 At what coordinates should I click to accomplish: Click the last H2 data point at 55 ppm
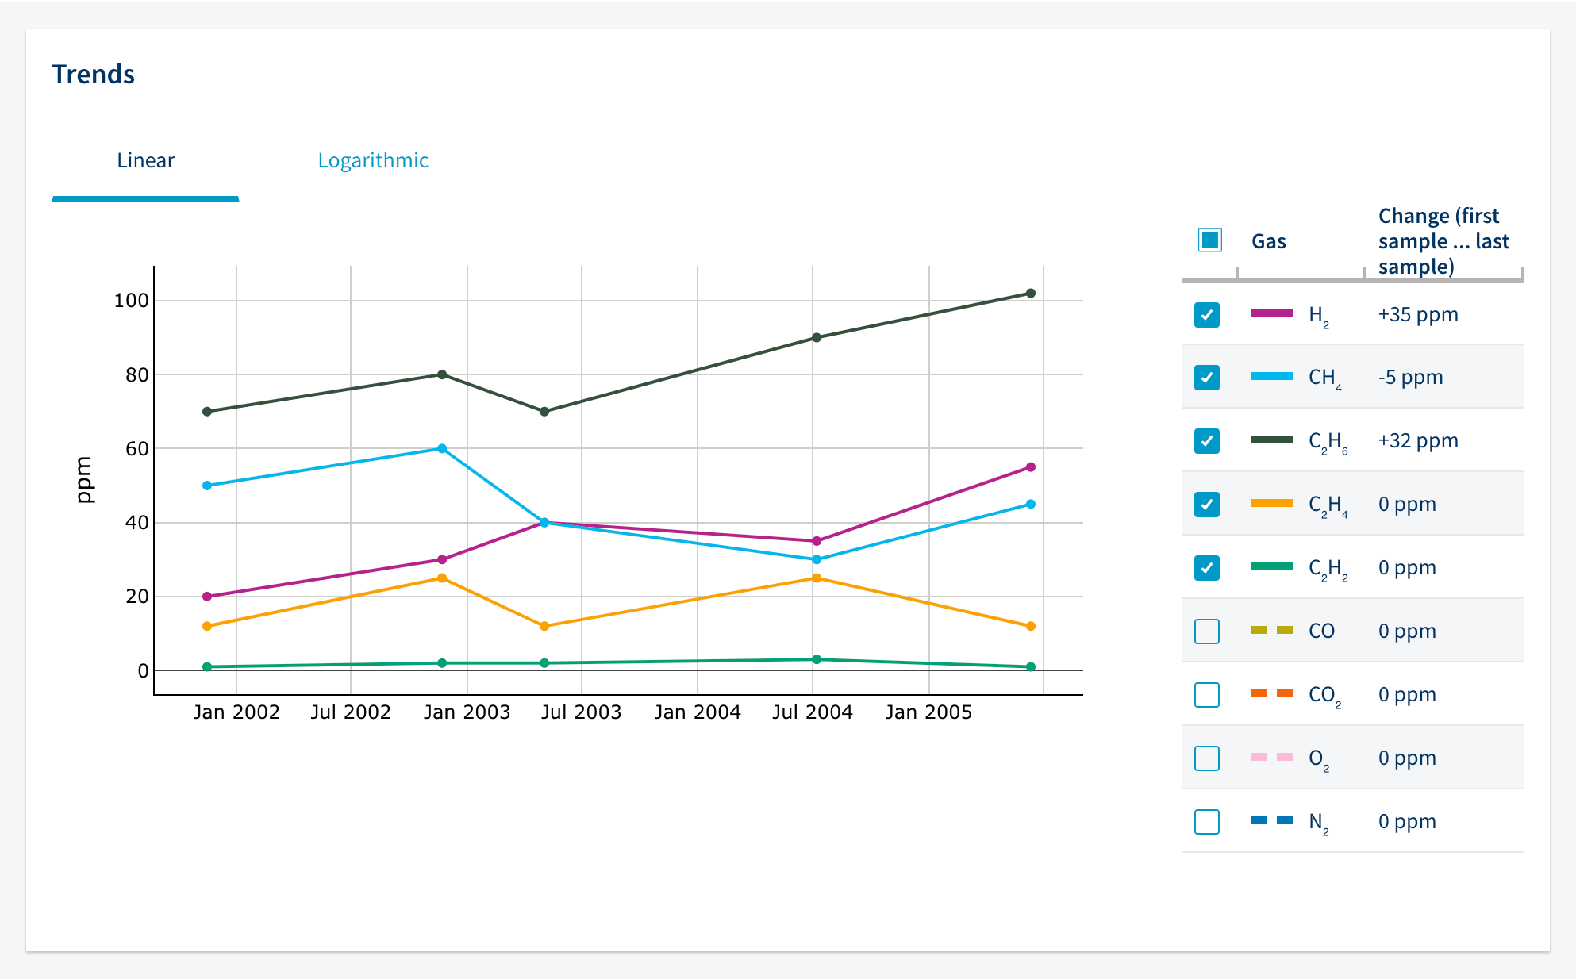1030,467
